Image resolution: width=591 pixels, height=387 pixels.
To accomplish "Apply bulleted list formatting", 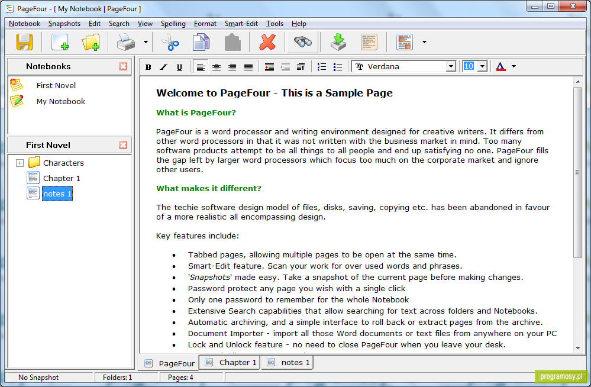I will (x=338, y=67).
